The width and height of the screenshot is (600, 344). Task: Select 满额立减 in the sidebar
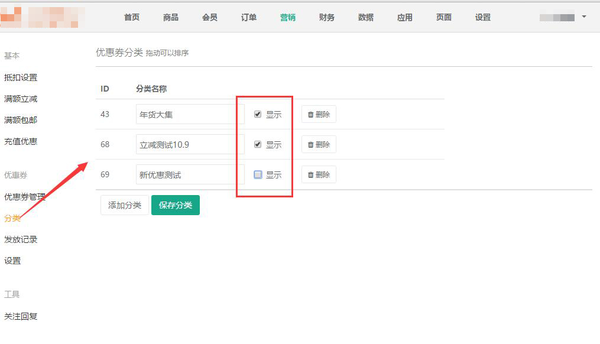(x=21, y=99)
